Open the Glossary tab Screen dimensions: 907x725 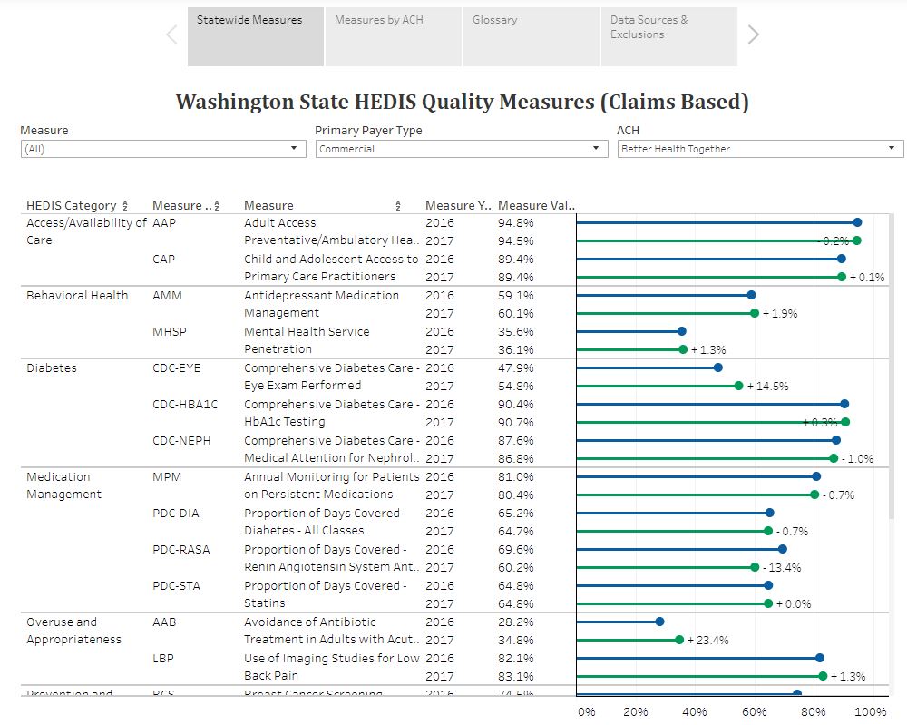531,37
